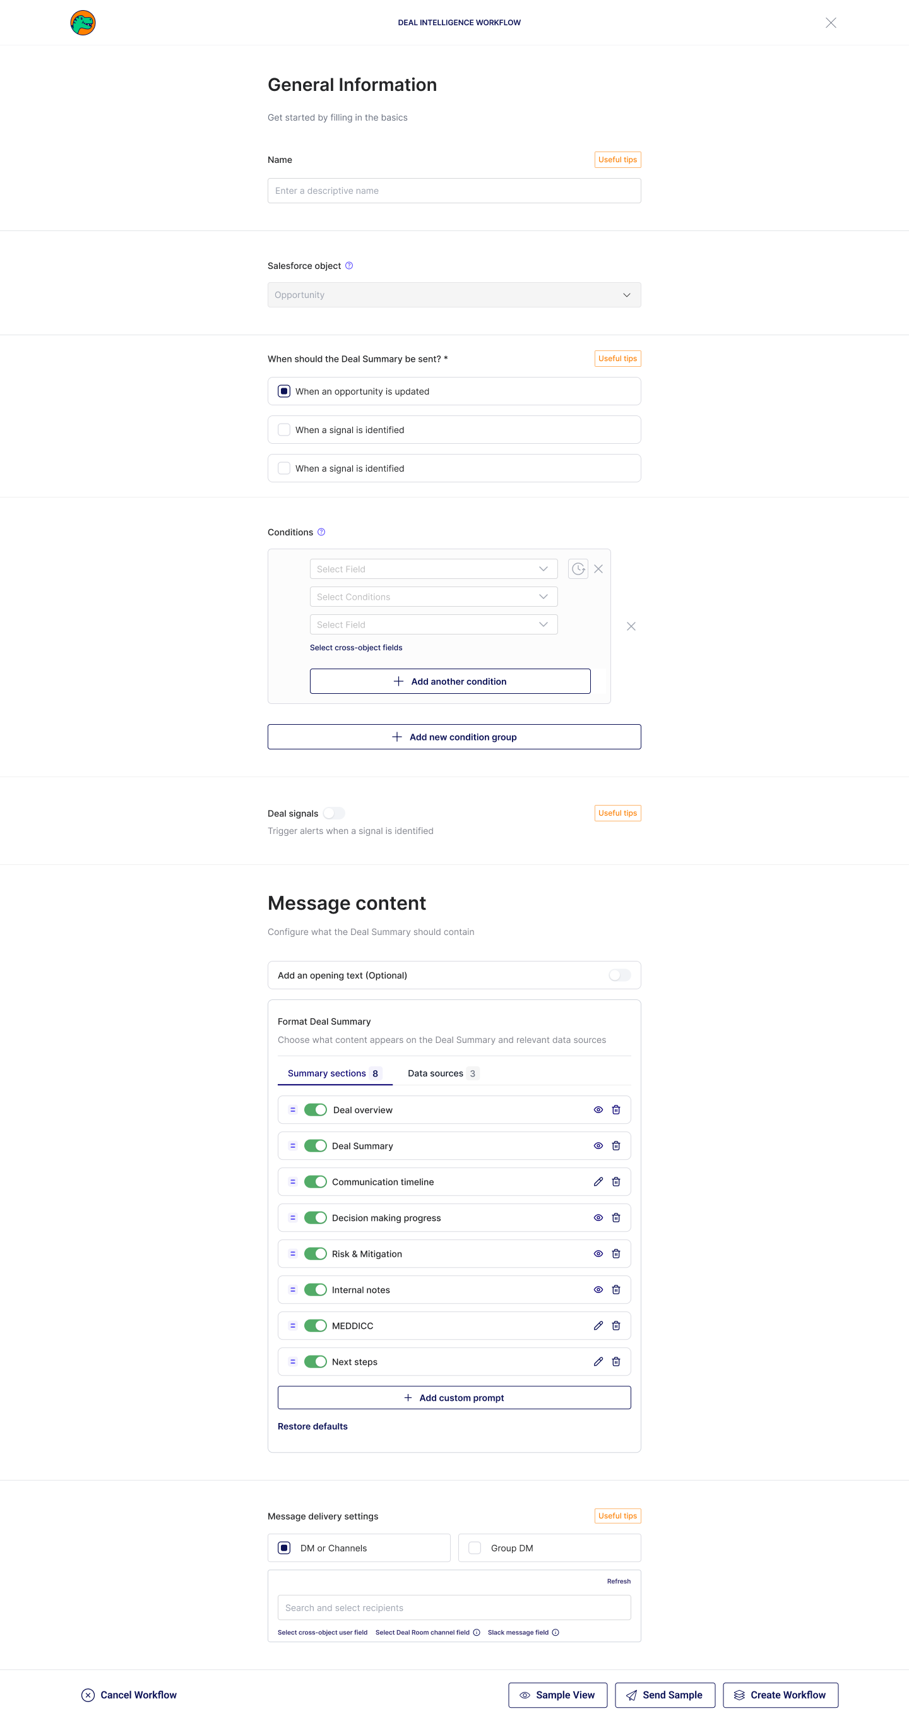Click Add custom prompt button

(454, 1398)
